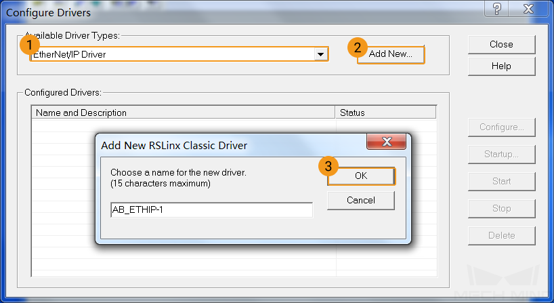554x303 pixels.
Task: Click the Configure... button
Action: [501, 127]
